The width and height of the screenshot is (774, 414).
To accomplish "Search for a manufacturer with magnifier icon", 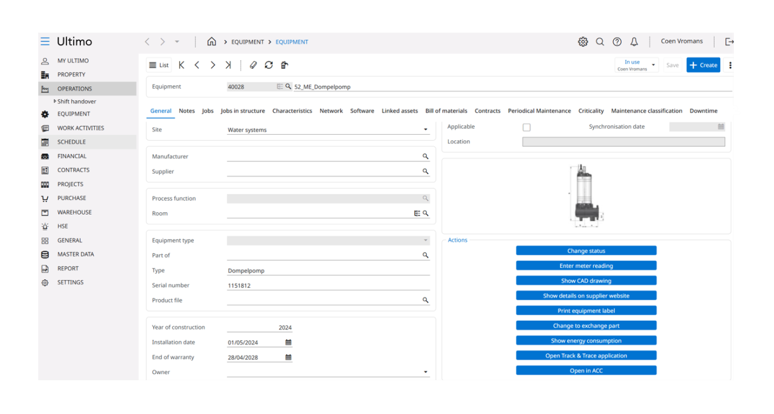I will click(x=426, y=157).
